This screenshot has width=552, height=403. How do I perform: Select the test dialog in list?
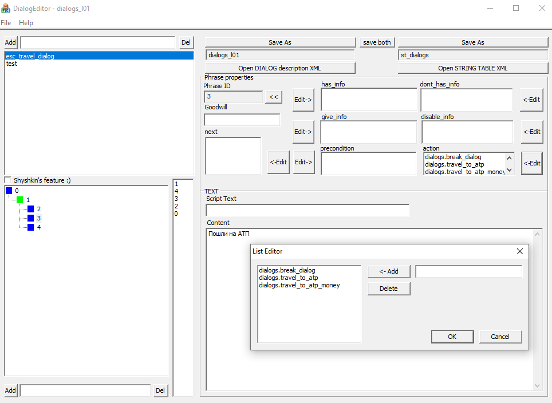[x=11, y=64]
